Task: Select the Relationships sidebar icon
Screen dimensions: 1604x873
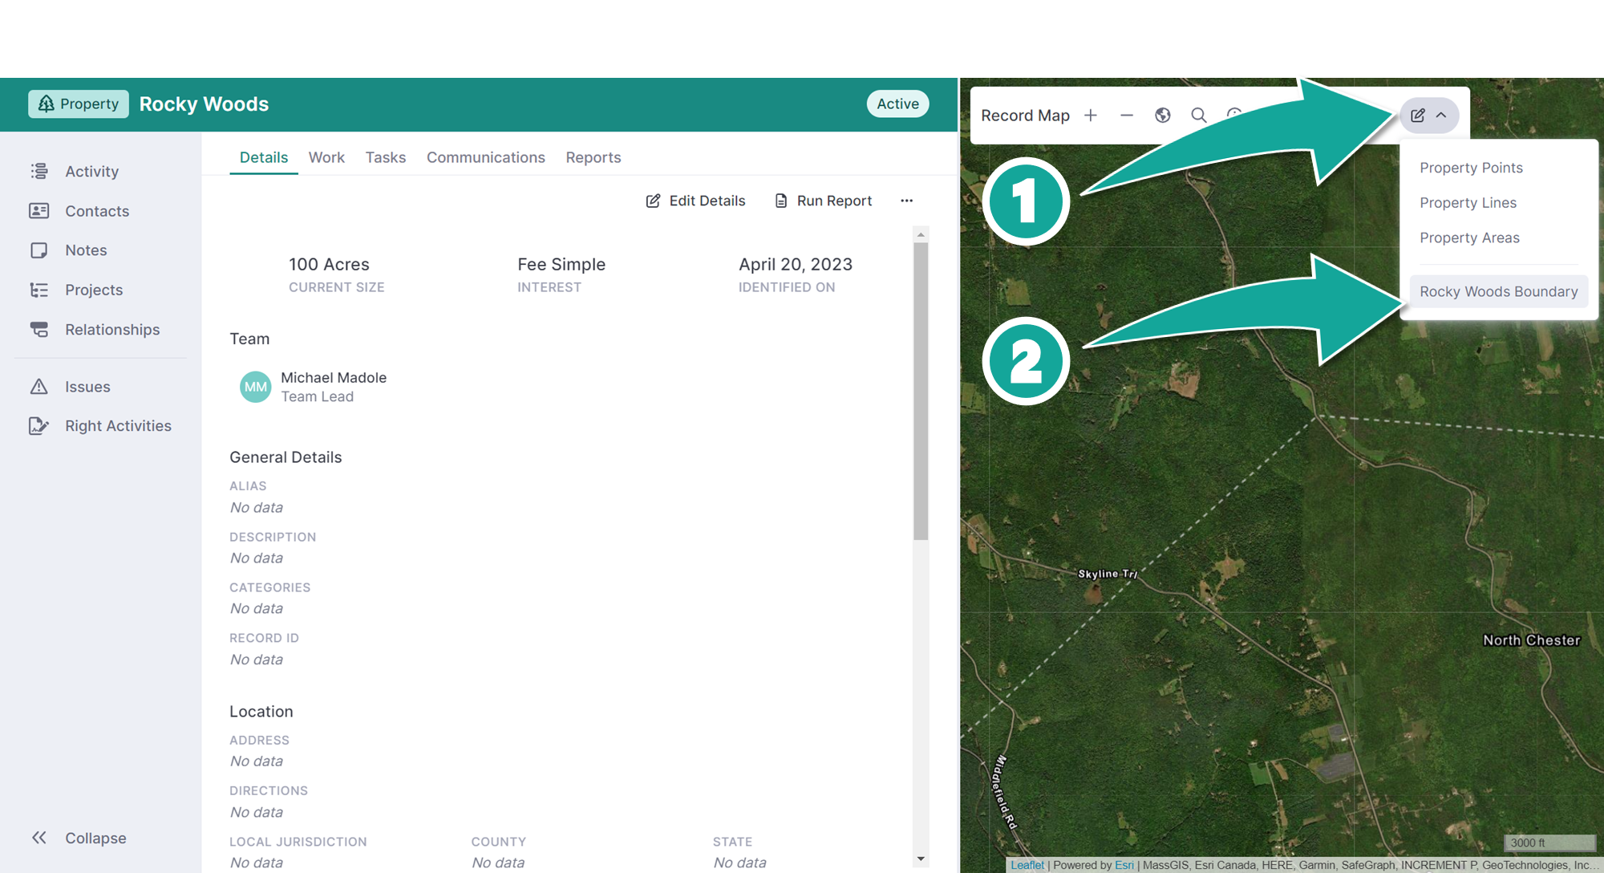Action: [39, 329]
